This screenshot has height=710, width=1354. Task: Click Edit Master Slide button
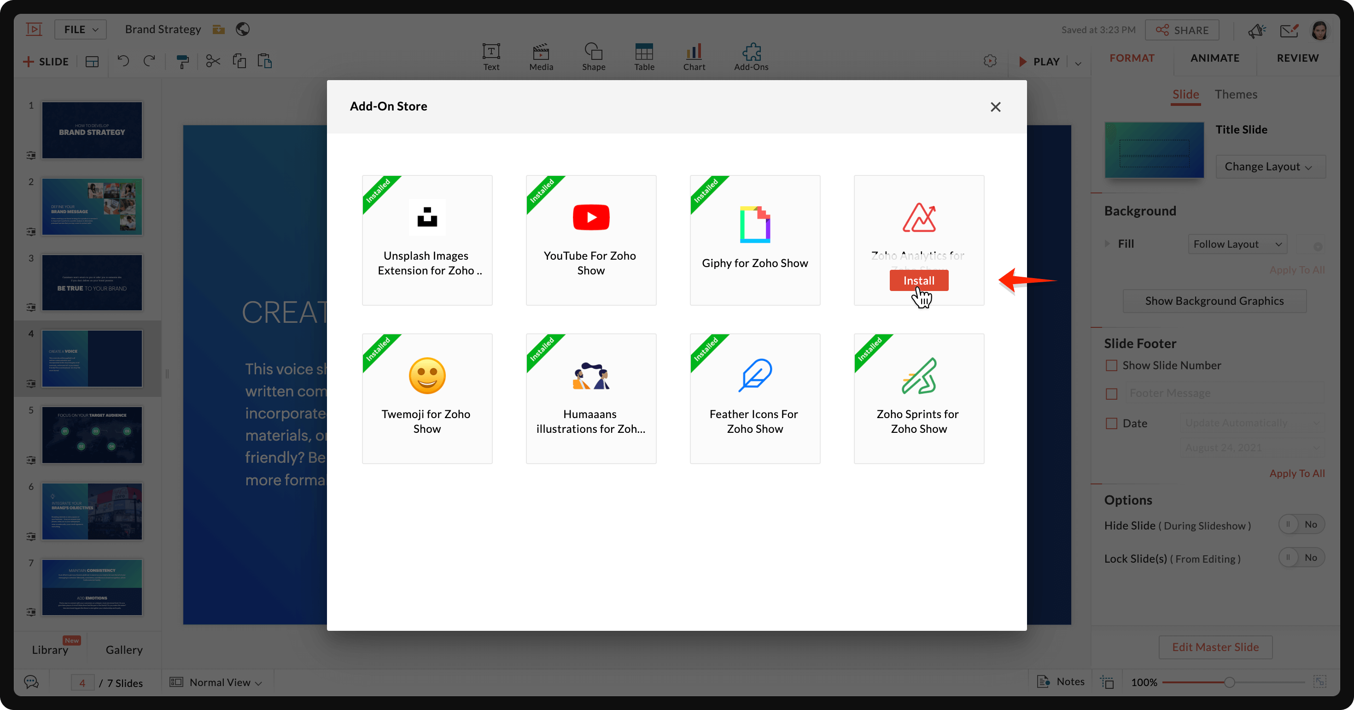point(1214,646)
